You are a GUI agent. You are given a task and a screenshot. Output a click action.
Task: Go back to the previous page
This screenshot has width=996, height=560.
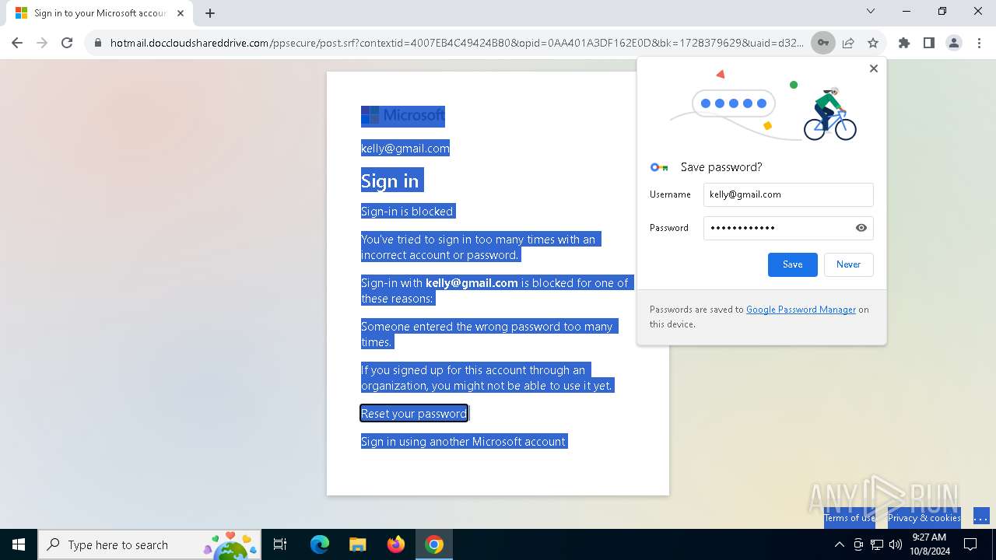(x=17, y=43)
